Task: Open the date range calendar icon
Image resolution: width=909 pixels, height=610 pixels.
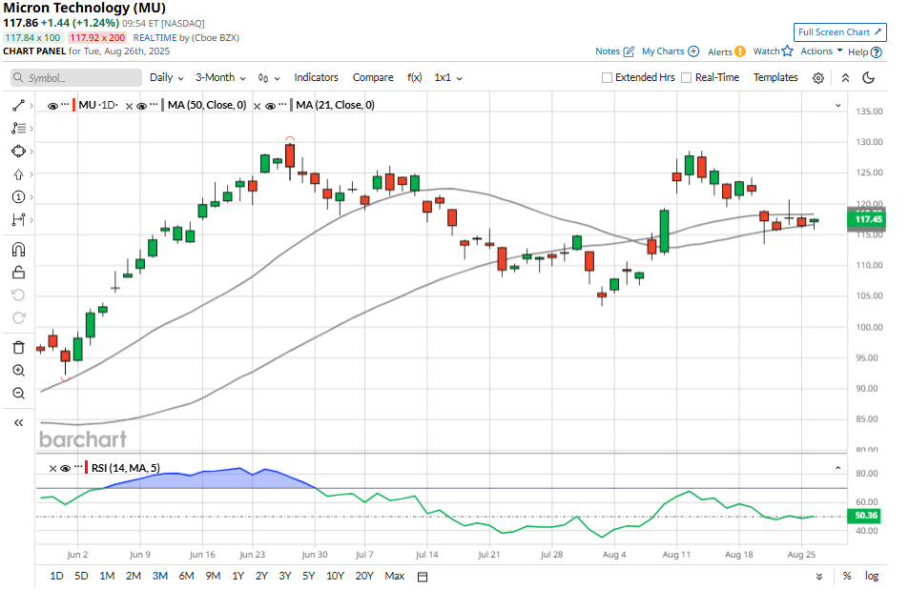Action: [x=423, y=577]
